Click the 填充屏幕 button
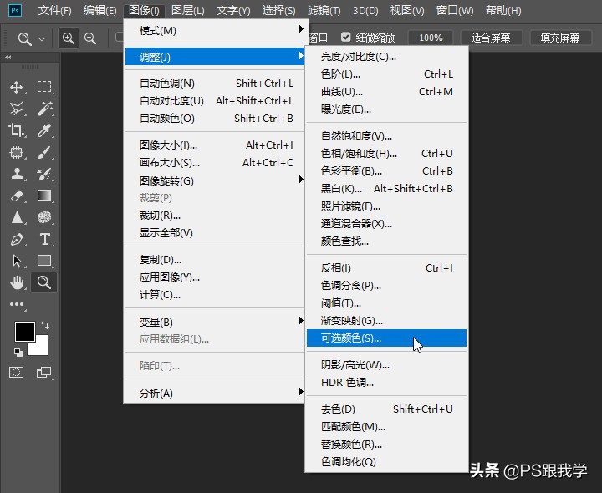 click(x=560, y=38)
